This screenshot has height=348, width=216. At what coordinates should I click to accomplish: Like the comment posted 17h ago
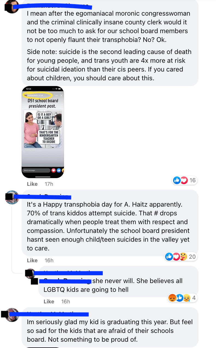32,184
